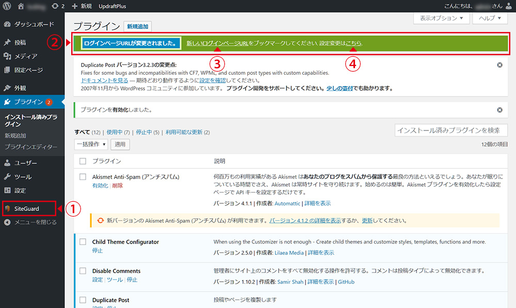The image size is (516, 308).
Task: Click the 適用 apply button
Action: tap(120, 144)
